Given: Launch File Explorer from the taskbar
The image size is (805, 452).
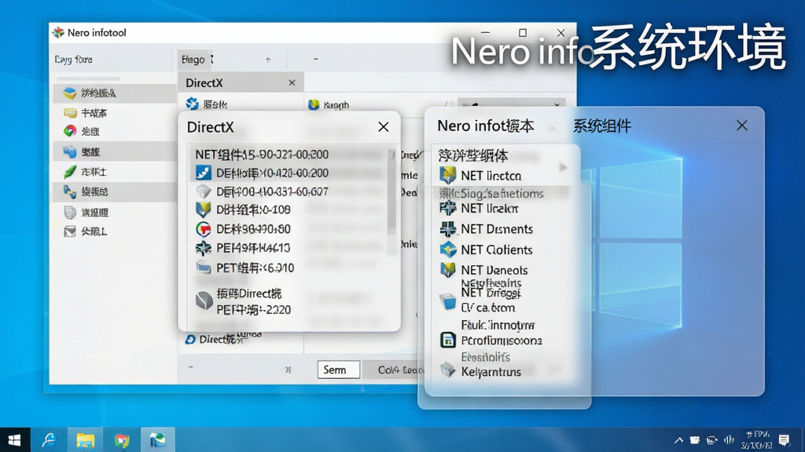Looking at the screenshot, I should tap(85, 439).
